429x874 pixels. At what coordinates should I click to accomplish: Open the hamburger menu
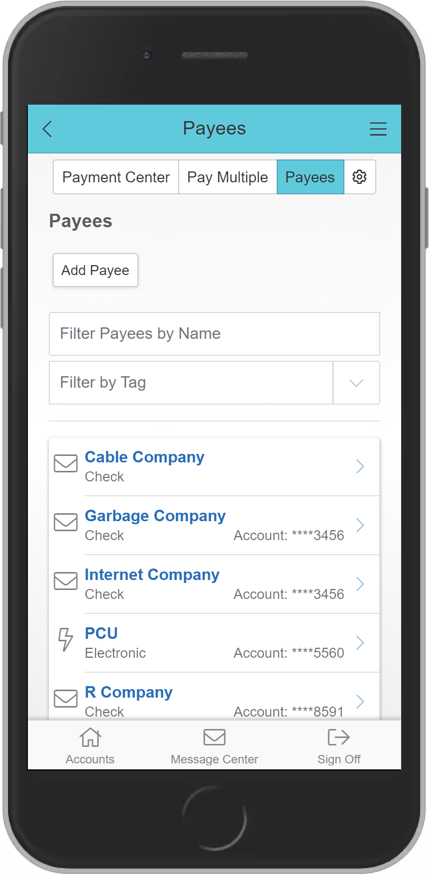[378, 129]
